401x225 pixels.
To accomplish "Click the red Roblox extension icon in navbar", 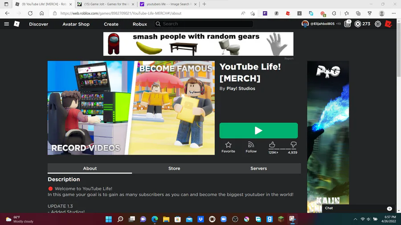I will pos(388,24).
